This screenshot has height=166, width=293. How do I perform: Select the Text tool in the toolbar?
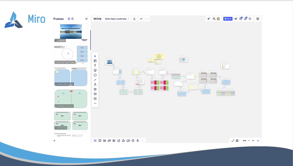95,66
